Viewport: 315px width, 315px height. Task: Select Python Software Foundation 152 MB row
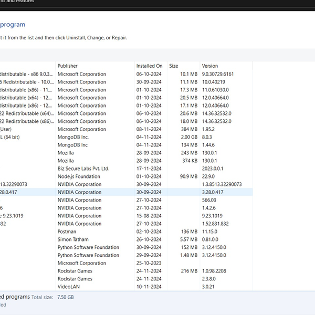coord(88,247)
